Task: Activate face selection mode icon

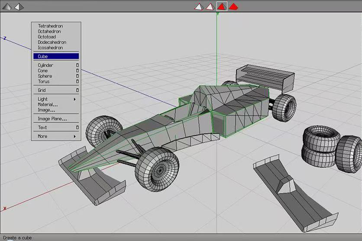Action: coord(222,6)
